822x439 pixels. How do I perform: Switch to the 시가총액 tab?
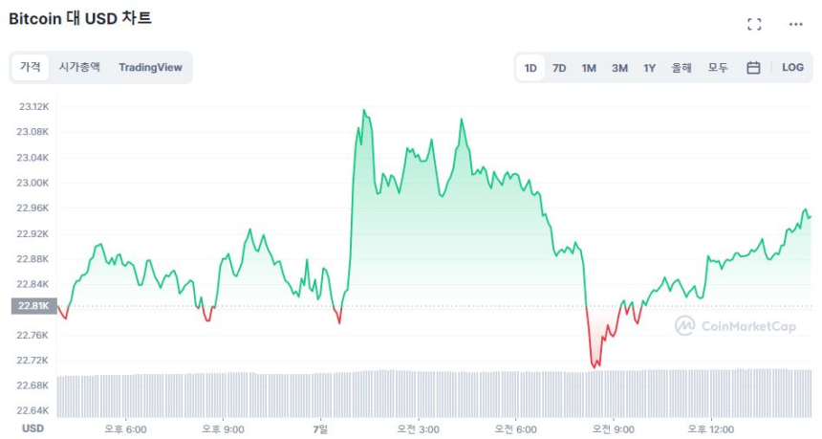[x=79, y=67]
